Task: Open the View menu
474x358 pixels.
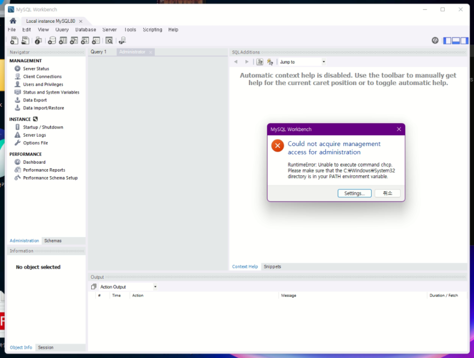Action: (43, 30)
